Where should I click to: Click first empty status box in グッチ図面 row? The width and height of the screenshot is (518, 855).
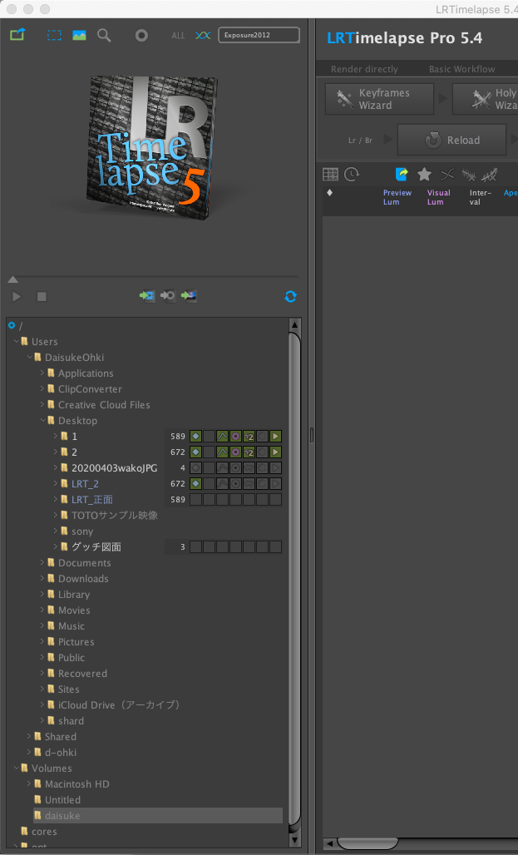(x=195, y=547)
